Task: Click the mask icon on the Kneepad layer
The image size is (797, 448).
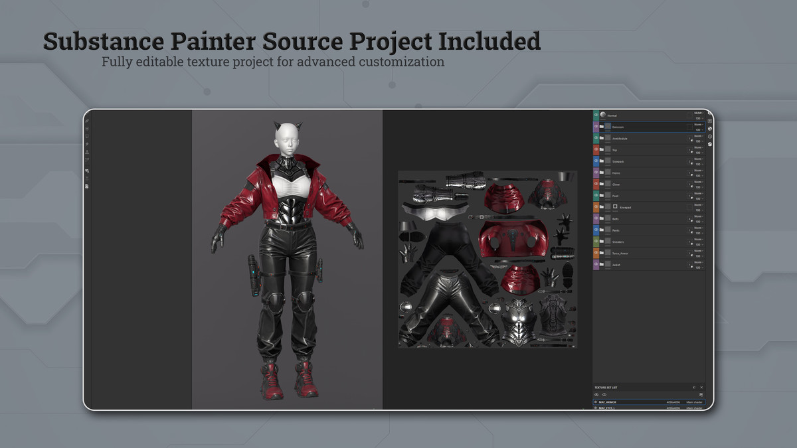Action: point(615,207)
